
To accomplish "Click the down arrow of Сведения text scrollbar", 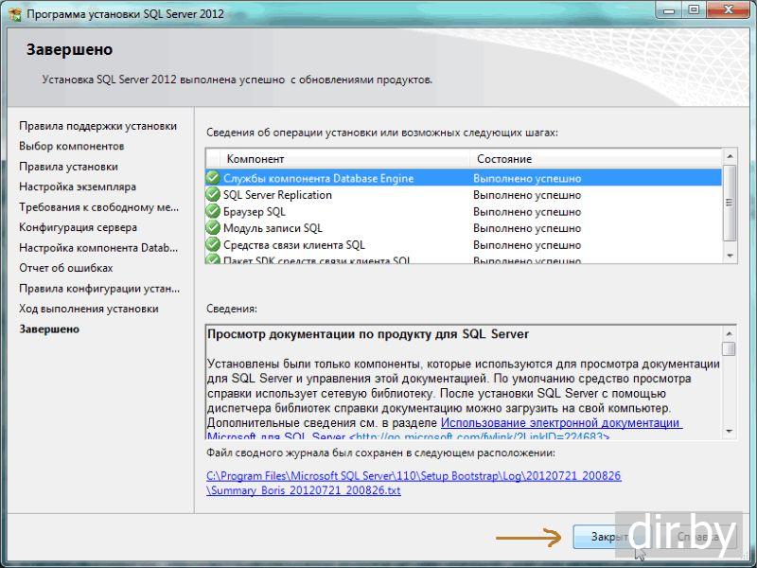I will (729, 431).
